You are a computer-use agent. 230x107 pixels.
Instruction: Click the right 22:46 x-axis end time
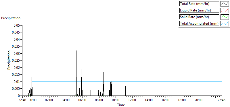tap(222, 100)
